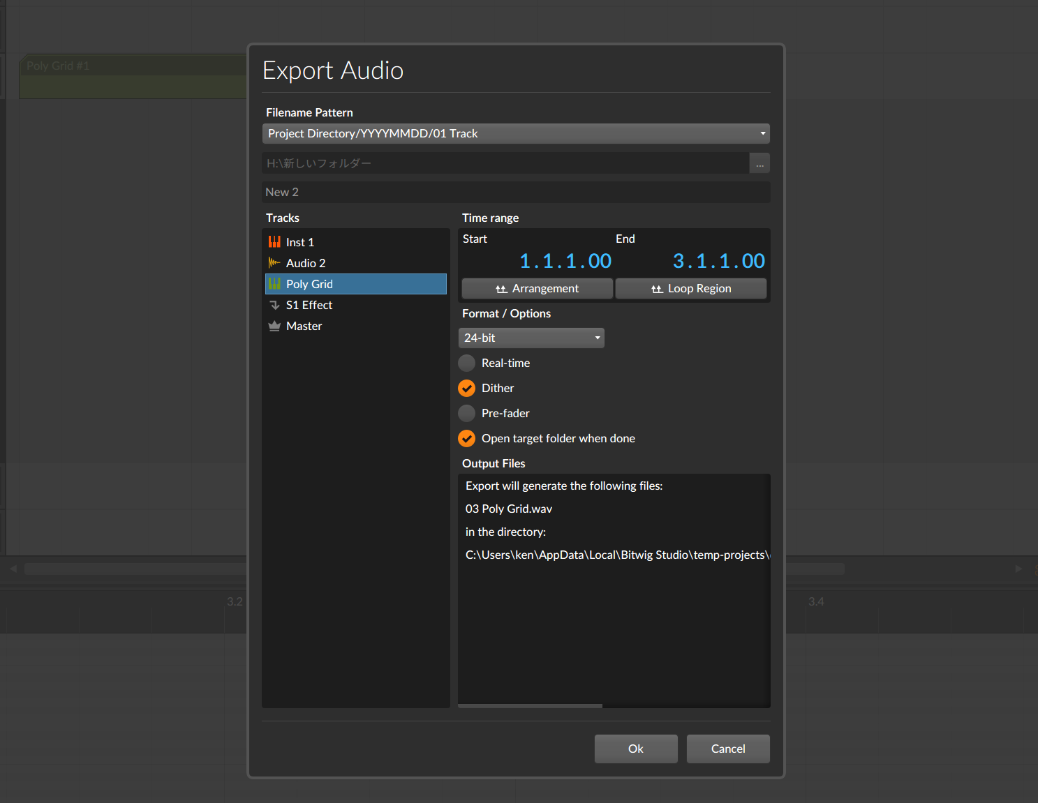Click the Output Files horizontal scrollbar
Screen dimensions: 1038x803
(531, 706)
